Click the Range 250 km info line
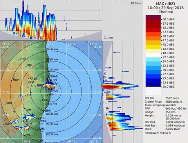This screenshot has height=143, width=188. [x=161, y=112]
